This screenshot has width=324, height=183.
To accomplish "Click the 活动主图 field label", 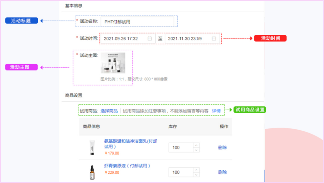I will pyautogui.click(x=88, y=55).
